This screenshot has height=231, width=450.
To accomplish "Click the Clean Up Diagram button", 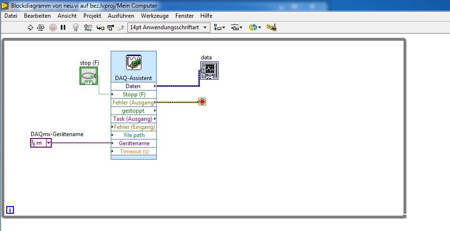I will (x=271, y=27).
